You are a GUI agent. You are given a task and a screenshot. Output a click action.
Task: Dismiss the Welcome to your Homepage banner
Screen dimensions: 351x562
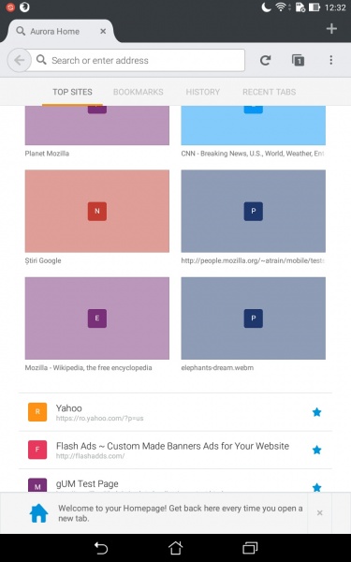click(320, 513)
